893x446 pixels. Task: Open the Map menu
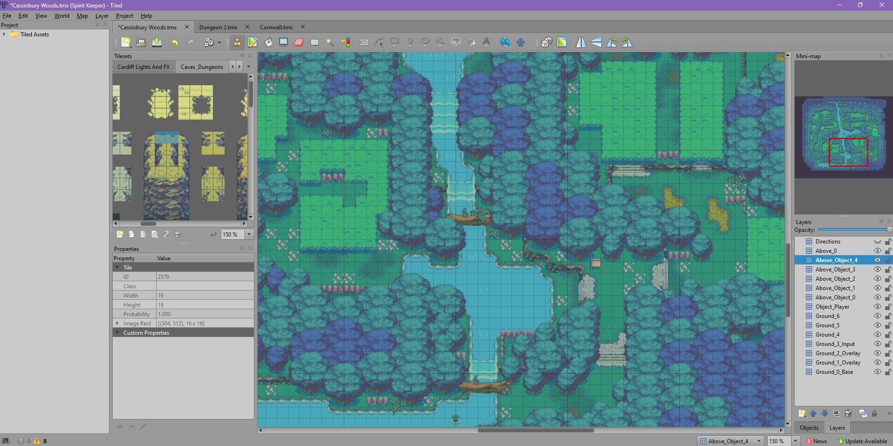[x=82, y=16]
